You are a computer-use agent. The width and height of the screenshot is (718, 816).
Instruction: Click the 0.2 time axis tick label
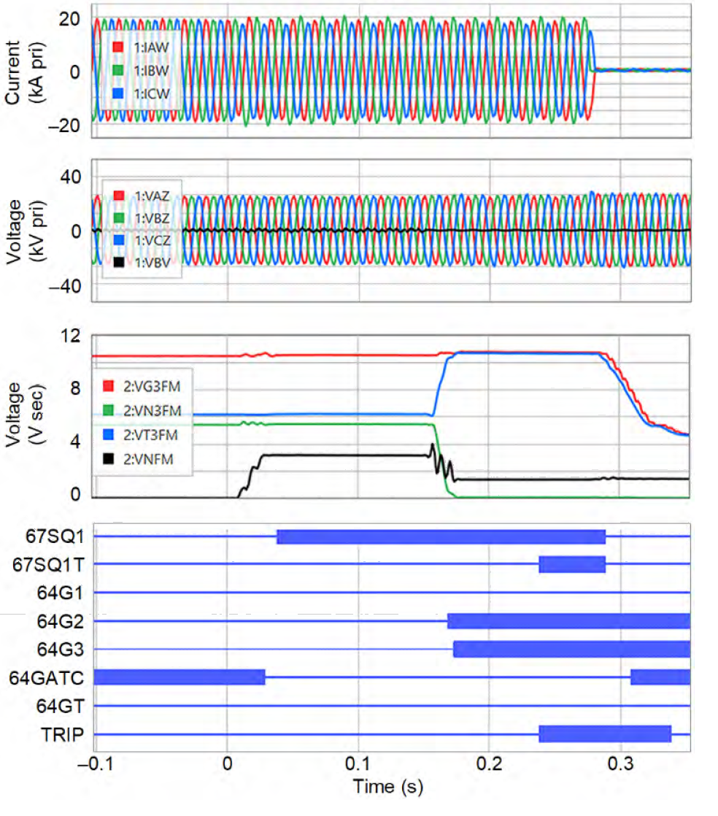[x=489, y=763]
